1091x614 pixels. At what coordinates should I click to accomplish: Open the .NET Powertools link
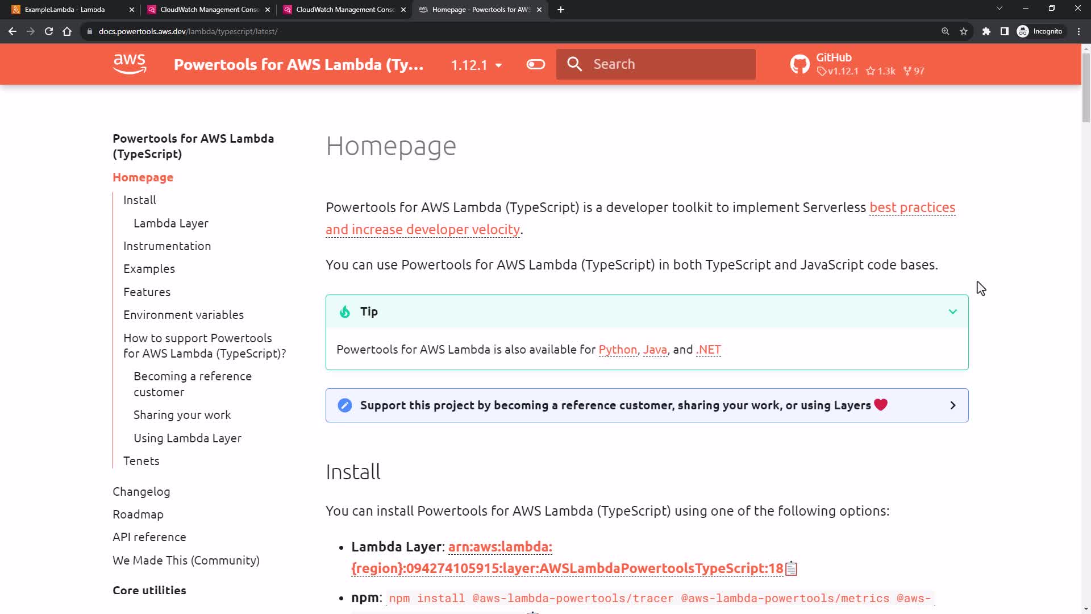click(x=709, y=350)
